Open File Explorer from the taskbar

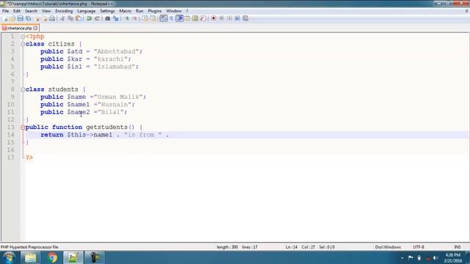(31, 257)
